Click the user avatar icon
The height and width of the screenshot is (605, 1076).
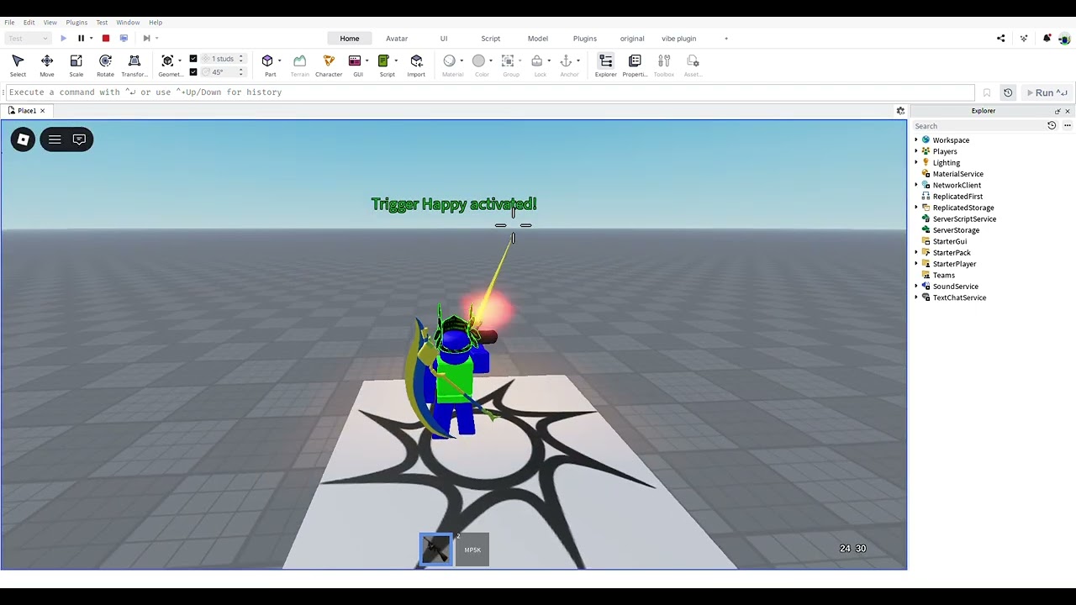(x=1065, y=38)
